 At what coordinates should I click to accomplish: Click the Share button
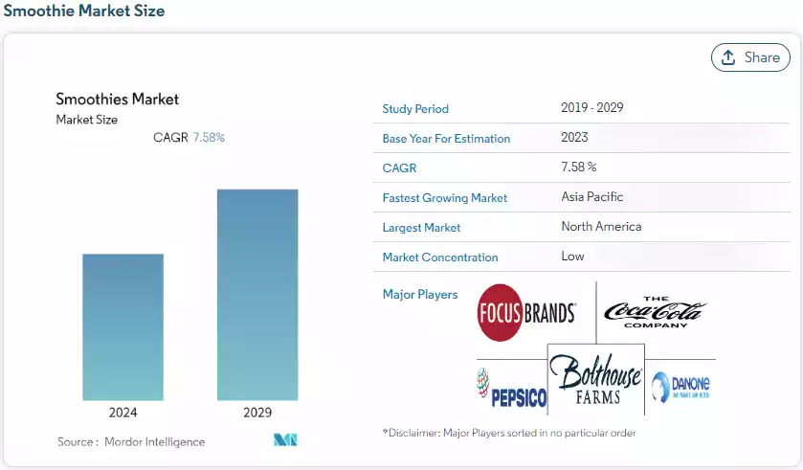(750, 57)
